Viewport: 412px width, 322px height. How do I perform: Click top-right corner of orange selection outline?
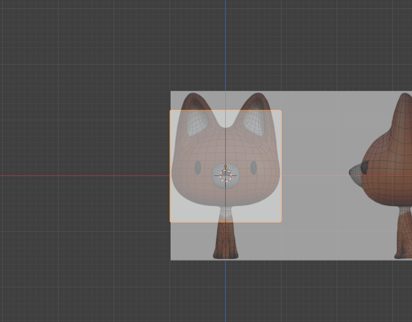(x=281, y=111)
